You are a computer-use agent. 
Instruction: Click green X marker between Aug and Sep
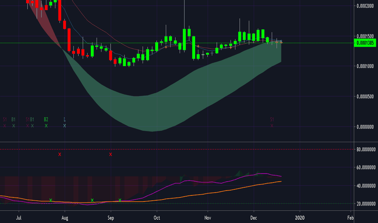[x=92, y=200]
